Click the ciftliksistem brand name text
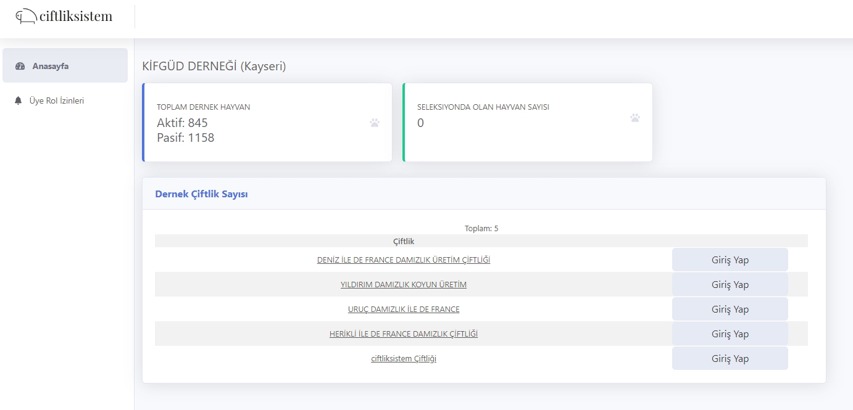 click(75, 16)
